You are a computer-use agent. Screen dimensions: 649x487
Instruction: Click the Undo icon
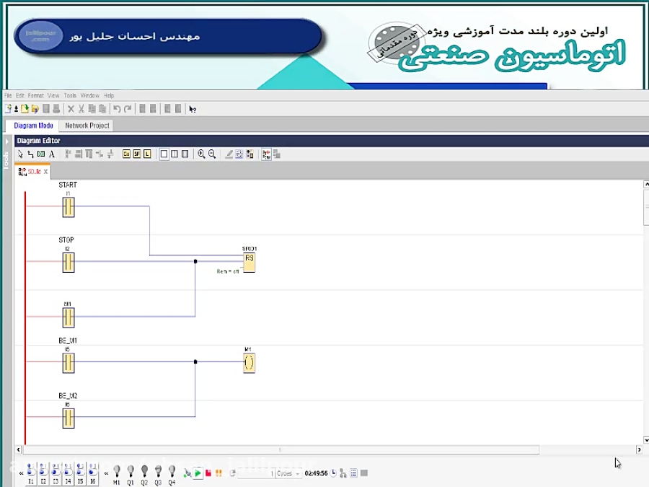click(117, 108)
